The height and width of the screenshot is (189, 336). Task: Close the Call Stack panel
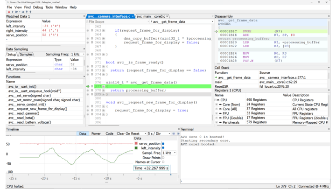click(x=329, y=68)
